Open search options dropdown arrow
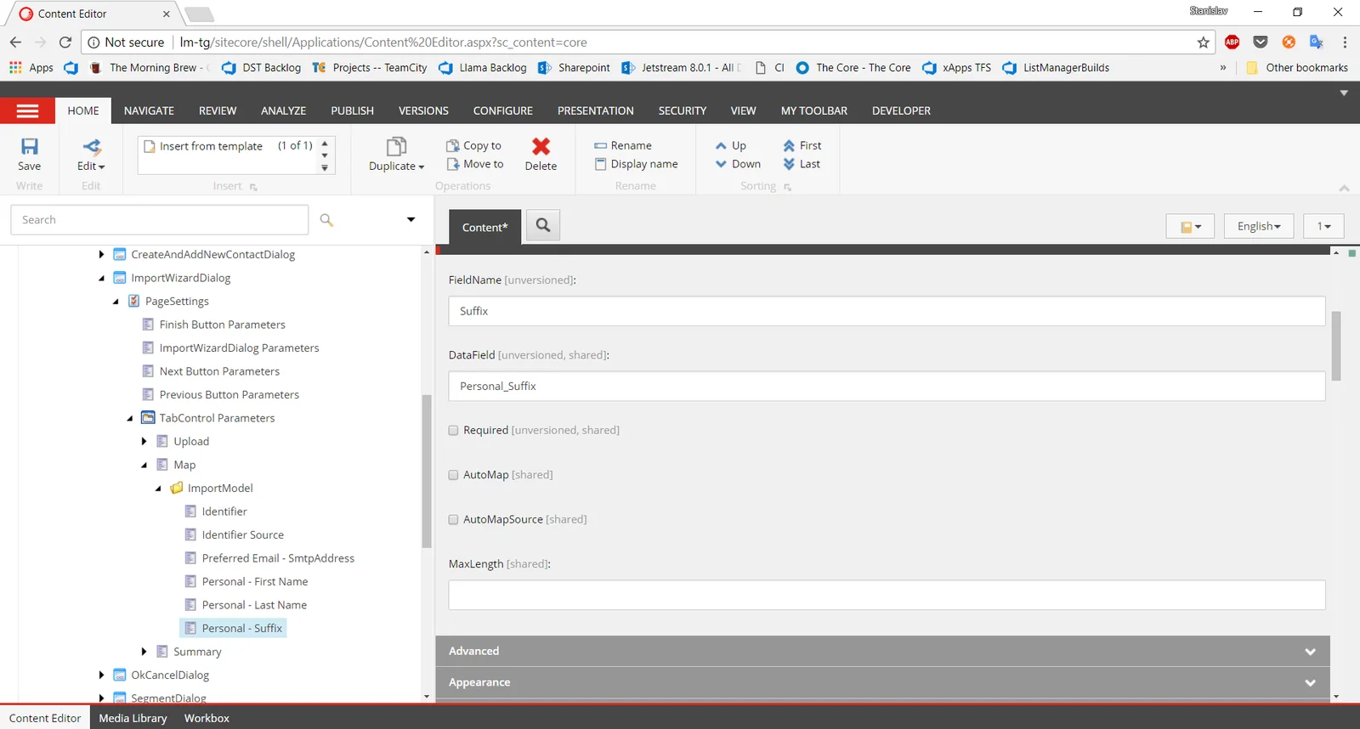 pos(411,219)
